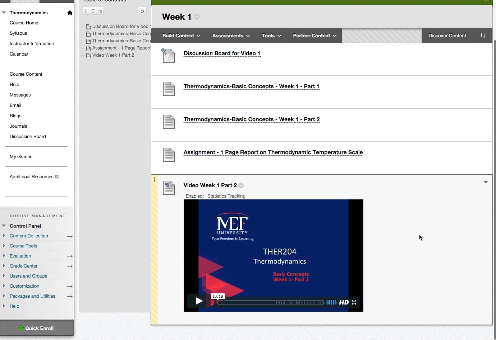Open the Assessments menu
The height and width of the screenshot is (340, 496).
tap(231, 36)
